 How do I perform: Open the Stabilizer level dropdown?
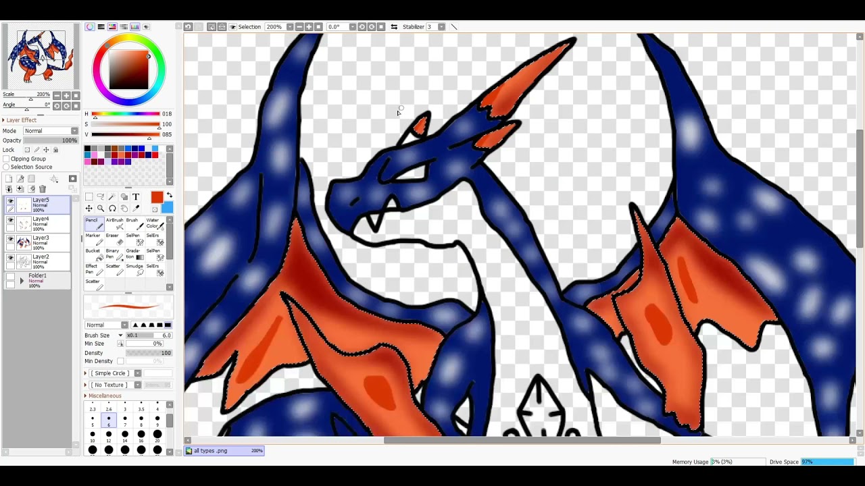[441, 27]
